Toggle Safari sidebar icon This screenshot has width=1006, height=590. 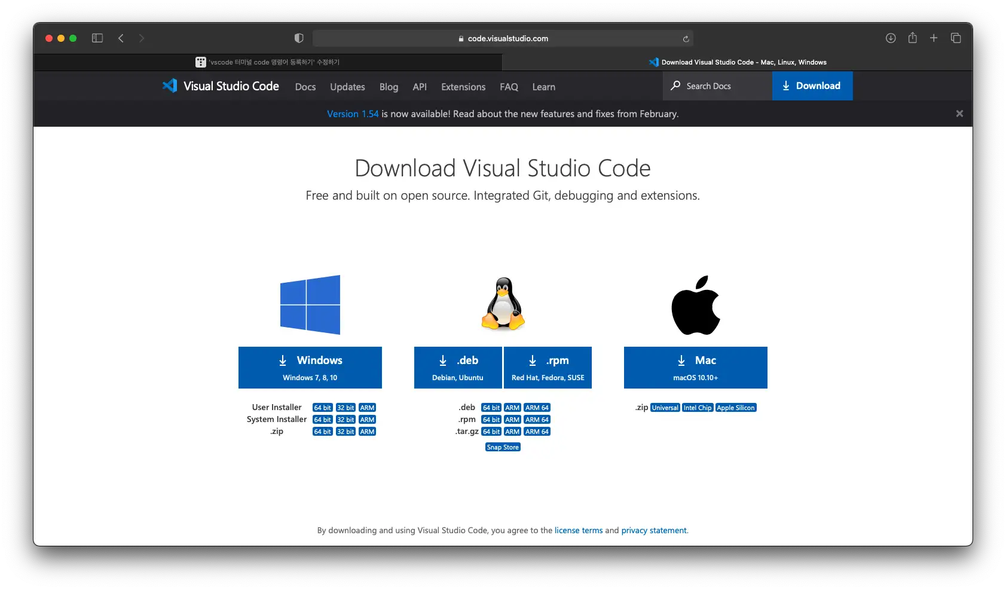97,38
